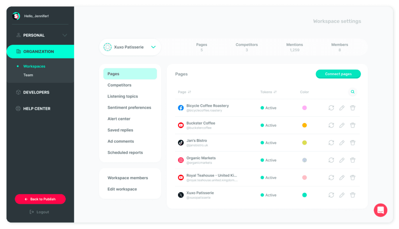Sort table by Page column
The width and height of the screenshot is (399, 229).
coord(184,92)
